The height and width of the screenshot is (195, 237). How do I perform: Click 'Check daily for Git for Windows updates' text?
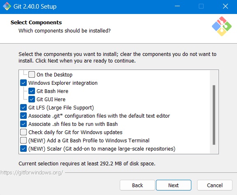[x=75, y=132]
